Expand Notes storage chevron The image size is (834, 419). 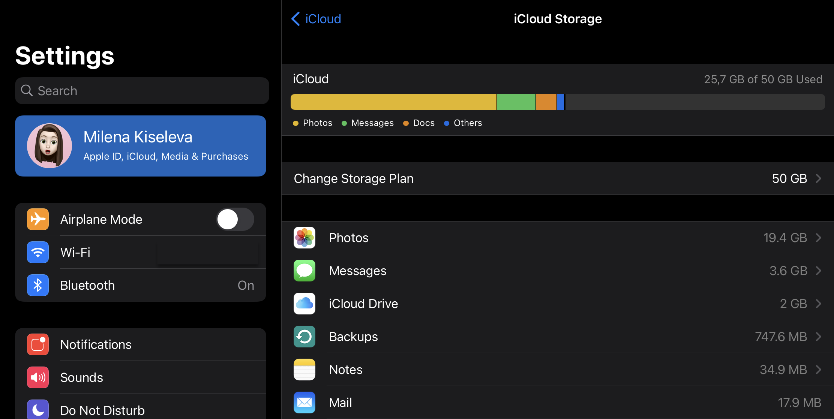(x=819, y=370)
